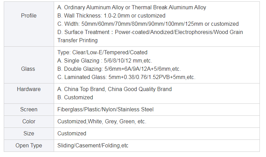The image size is (266, 157).
Task: Click the Fiberglass/Plastic/Nylon/Stainless Steel cell
Action: click(157, 110)
